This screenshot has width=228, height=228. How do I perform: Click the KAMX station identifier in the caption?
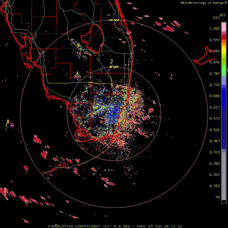[x=141, y=226]
